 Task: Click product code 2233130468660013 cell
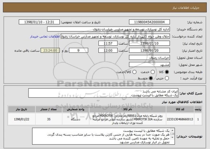(180, 119)
